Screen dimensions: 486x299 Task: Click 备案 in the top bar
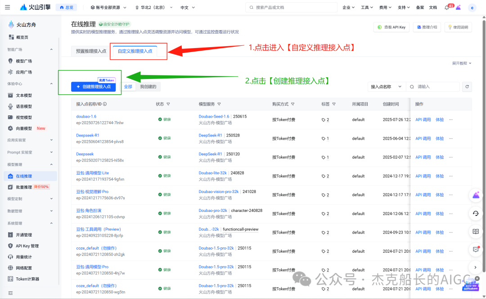click(x=420, y=8)
